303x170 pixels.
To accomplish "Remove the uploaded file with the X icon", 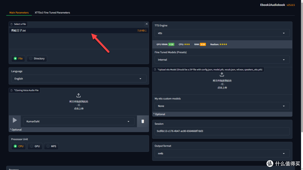I will [146, 24].
